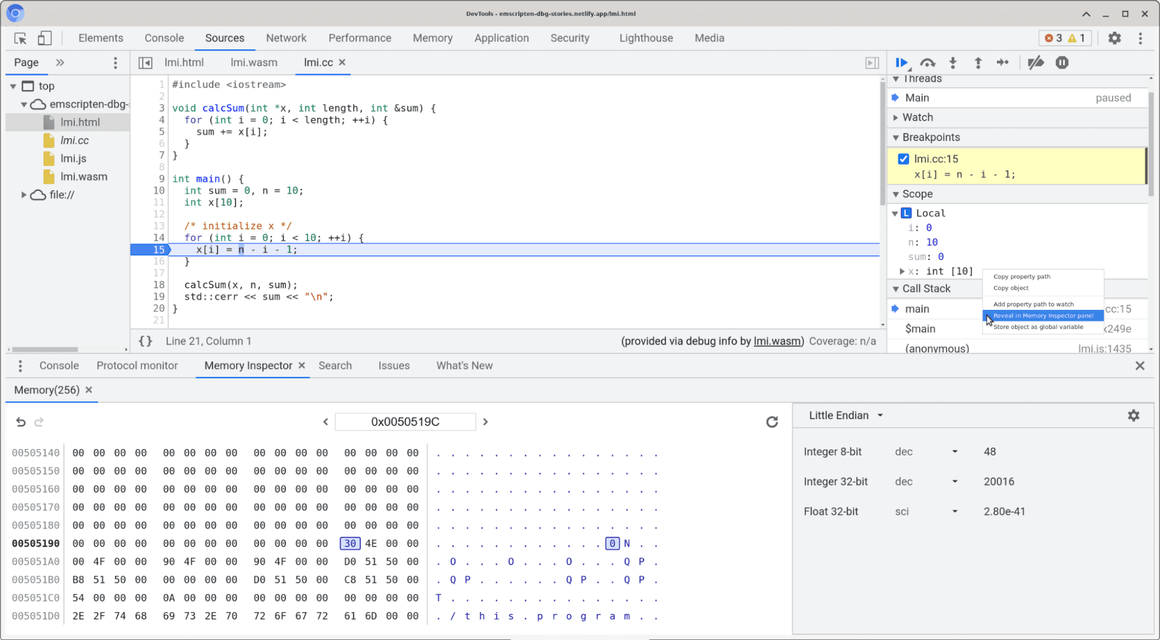Click the Refresh memory inspector button
The image size is (1160, 640).
pos(771,422)
